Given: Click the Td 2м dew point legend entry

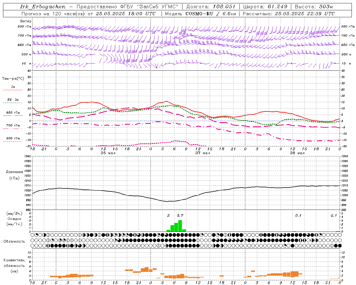Looking at the screenshot, I should (13, 100).
